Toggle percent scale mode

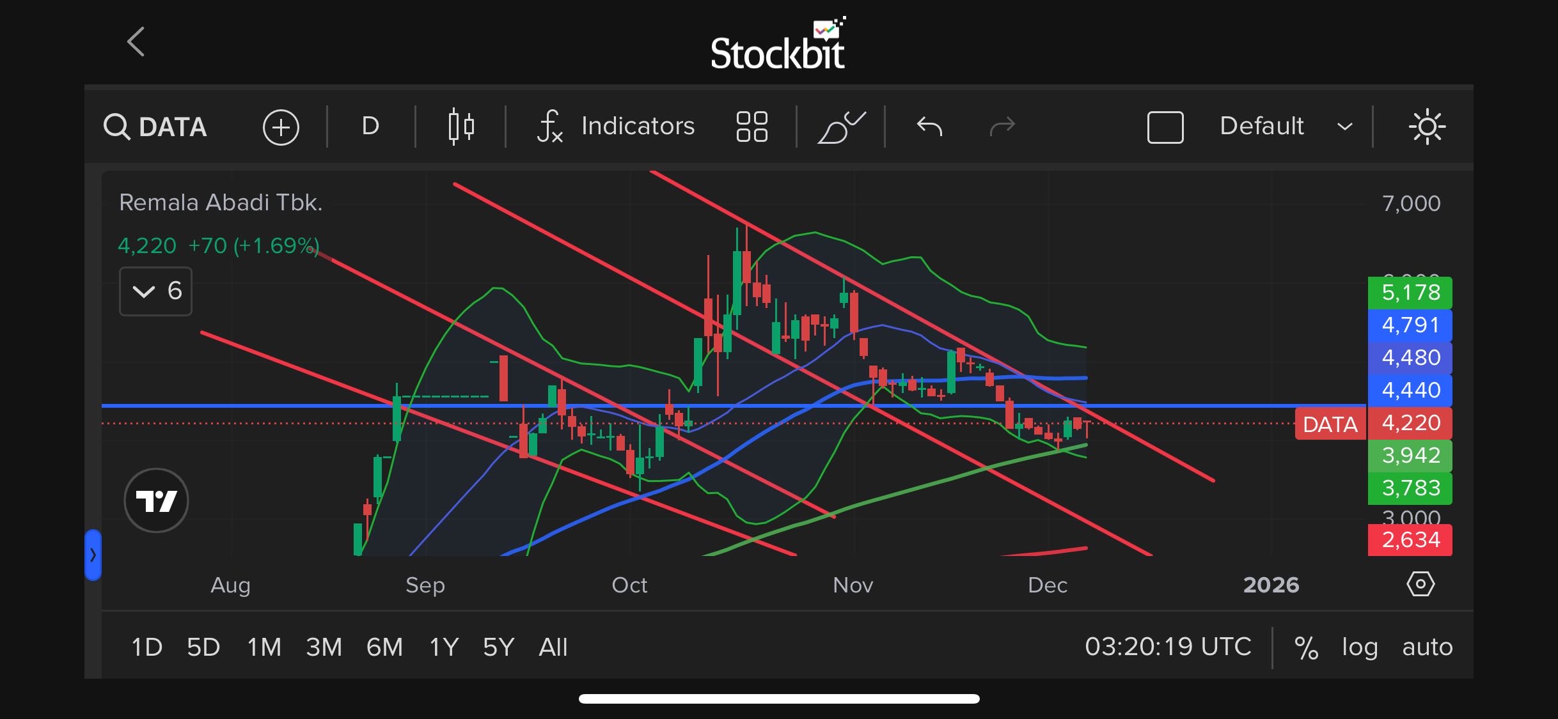tap(1306, 647)
